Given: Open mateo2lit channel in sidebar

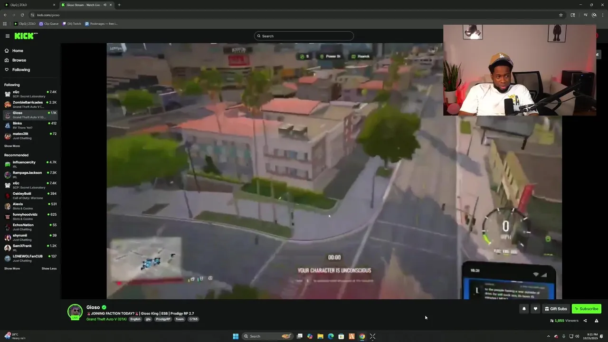Looking at the screenshot, I should click(x=30, y=136).
